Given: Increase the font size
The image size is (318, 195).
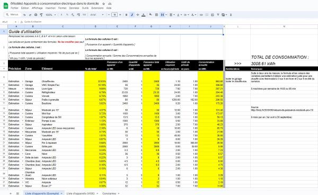Looking at the screenshot, I should click(x=120, y=15).
